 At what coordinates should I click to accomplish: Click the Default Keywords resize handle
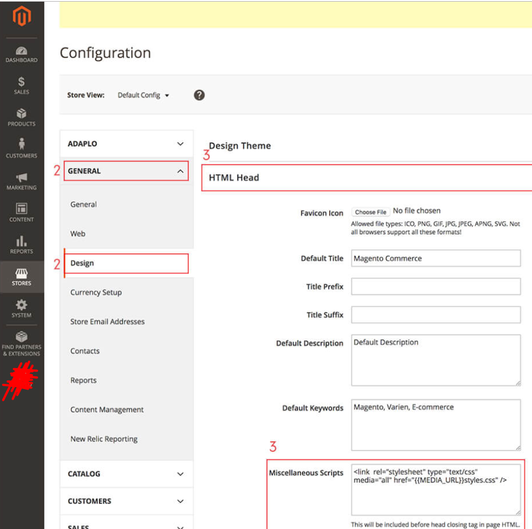(518, 448)
